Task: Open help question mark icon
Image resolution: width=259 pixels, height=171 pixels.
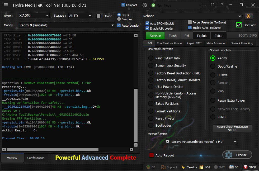Action: 222,5
